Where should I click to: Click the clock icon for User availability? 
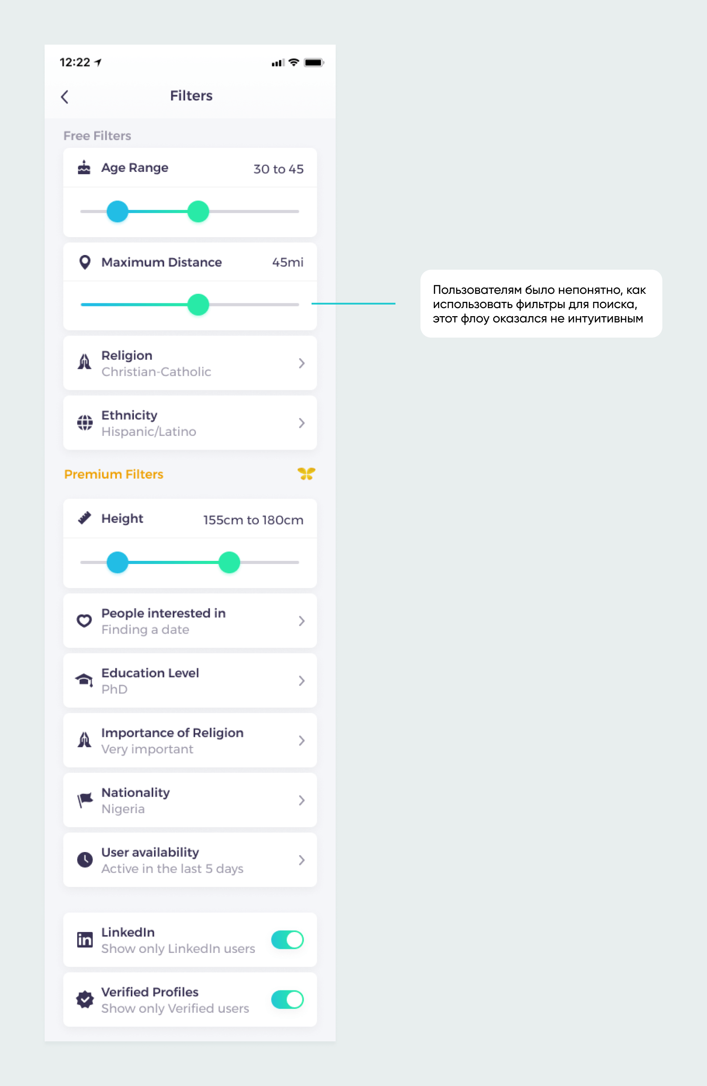pos(84,860)
